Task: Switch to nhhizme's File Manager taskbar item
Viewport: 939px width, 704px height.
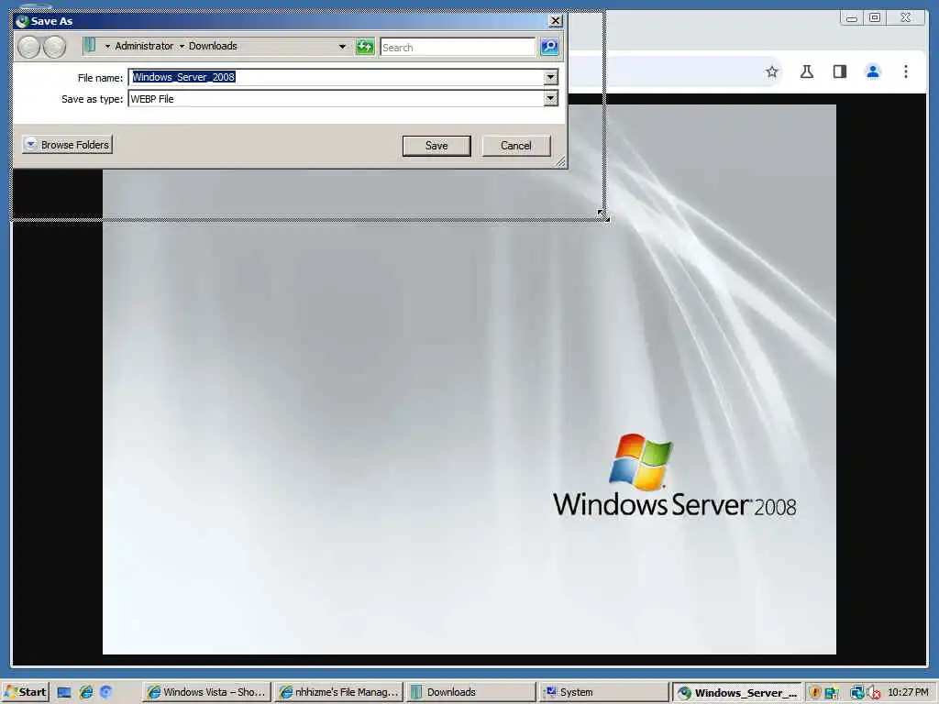Action: point(338,692)
